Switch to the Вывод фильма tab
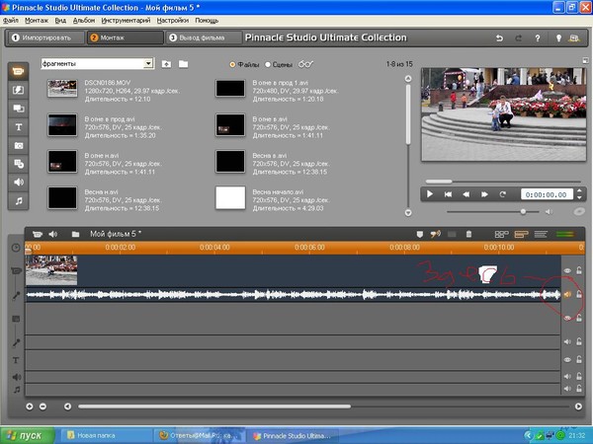The width and height of the screenshot is (593, 444). pyautogui.click(x=204, y=37)
